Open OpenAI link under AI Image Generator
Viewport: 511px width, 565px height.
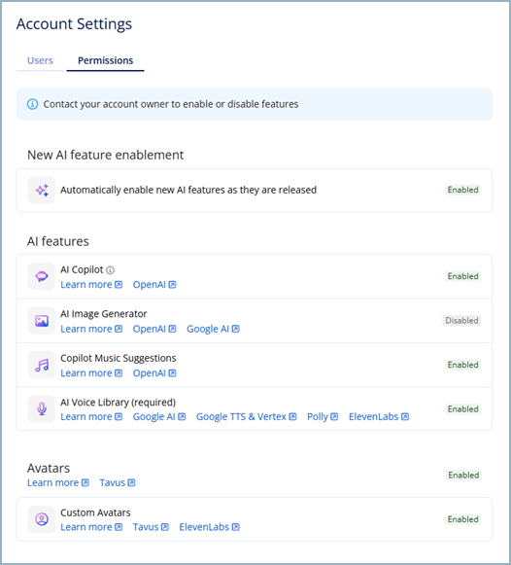click(154, 329)
